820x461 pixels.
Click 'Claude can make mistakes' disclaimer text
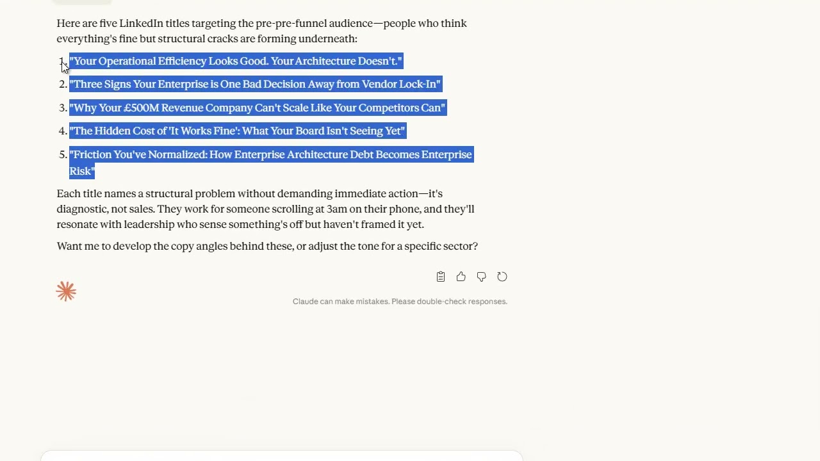pyautogui.click(x=400, y=302)
